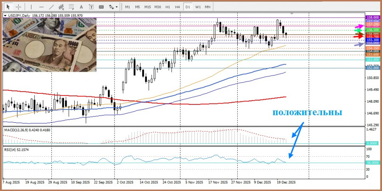
Task: Click the 29 Aug 2025 date label
Action: [58, 182]
